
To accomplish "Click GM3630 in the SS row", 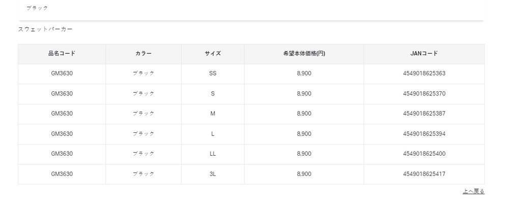I will 62,74.
